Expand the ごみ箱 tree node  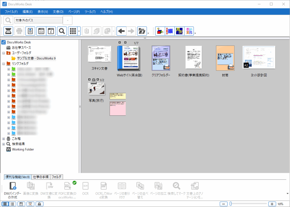[4, 139]
